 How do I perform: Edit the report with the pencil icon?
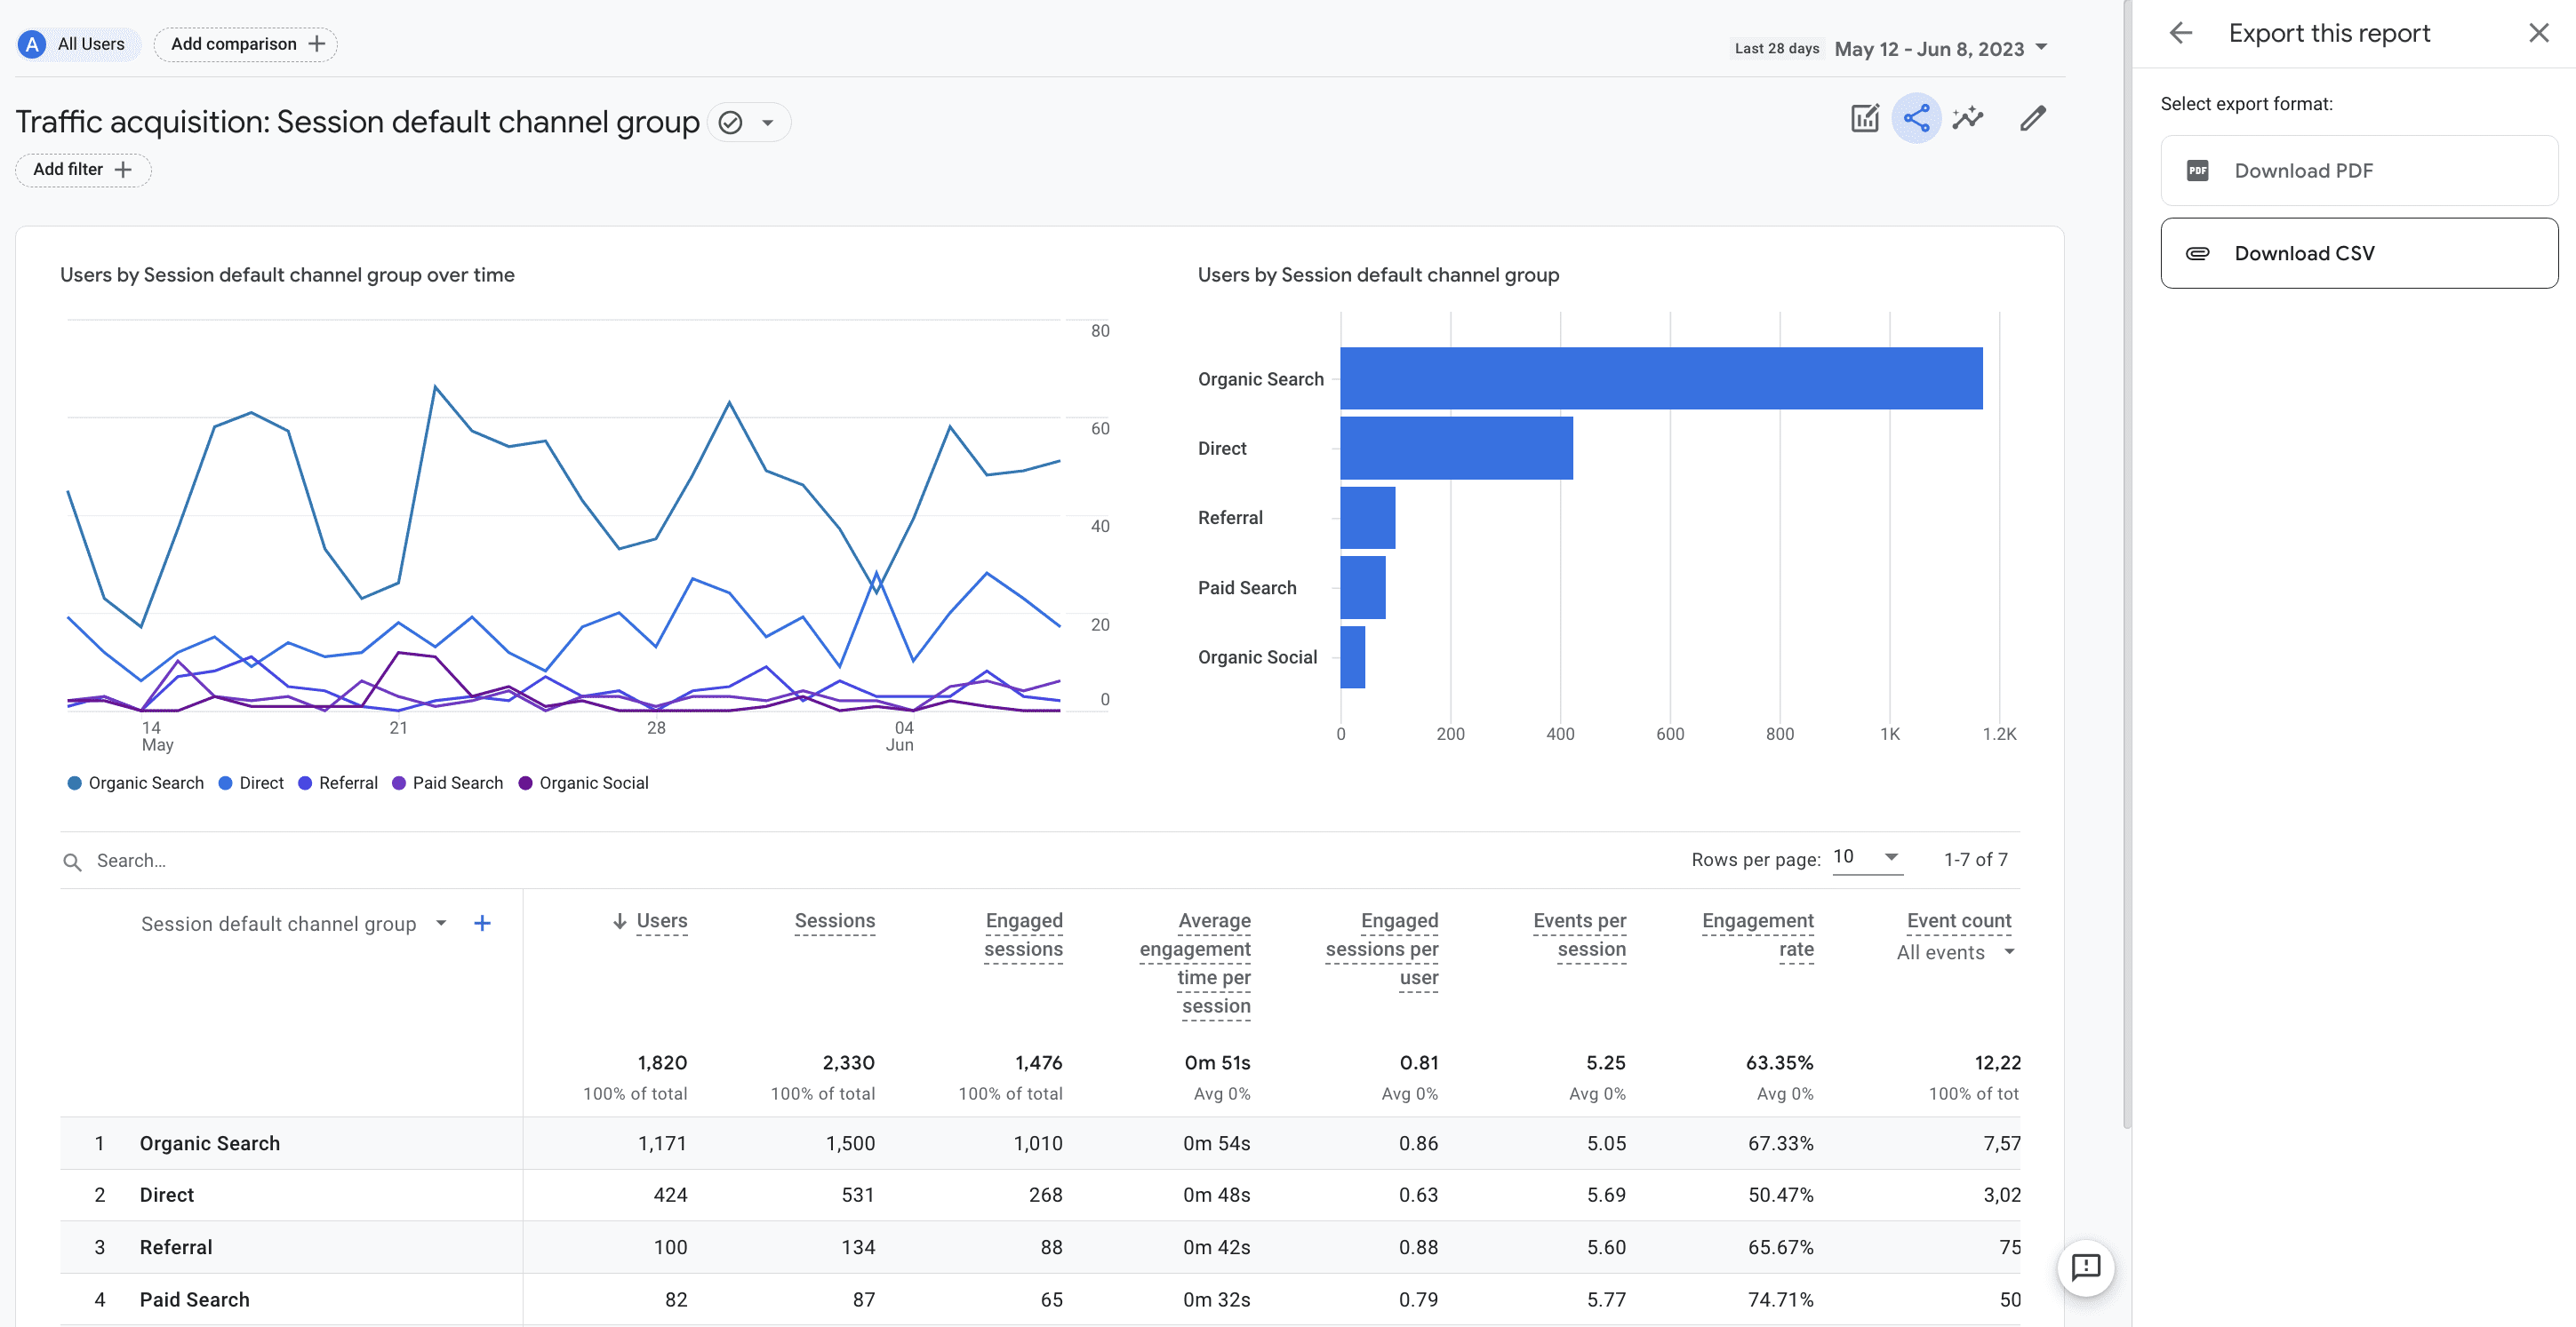2032,118
